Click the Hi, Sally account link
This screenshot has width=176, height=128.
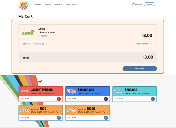coord(139,4)
